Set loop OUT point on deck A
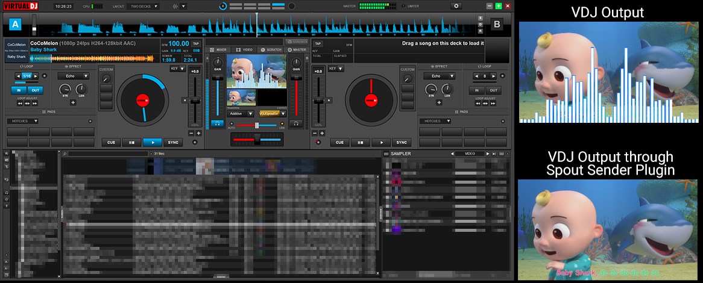 pyautogui.click(x=36, y=90)
